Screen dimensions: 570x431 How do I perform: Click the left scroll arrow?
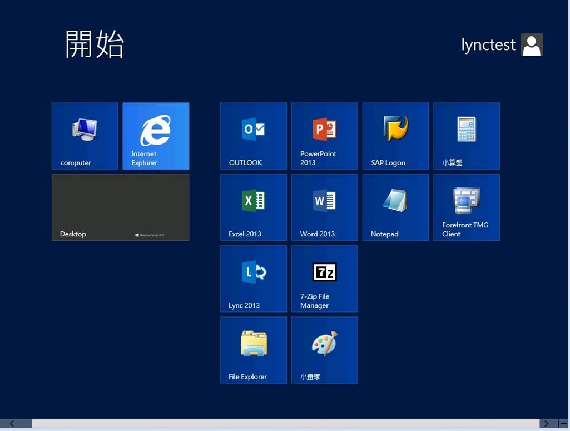point(12,423)
